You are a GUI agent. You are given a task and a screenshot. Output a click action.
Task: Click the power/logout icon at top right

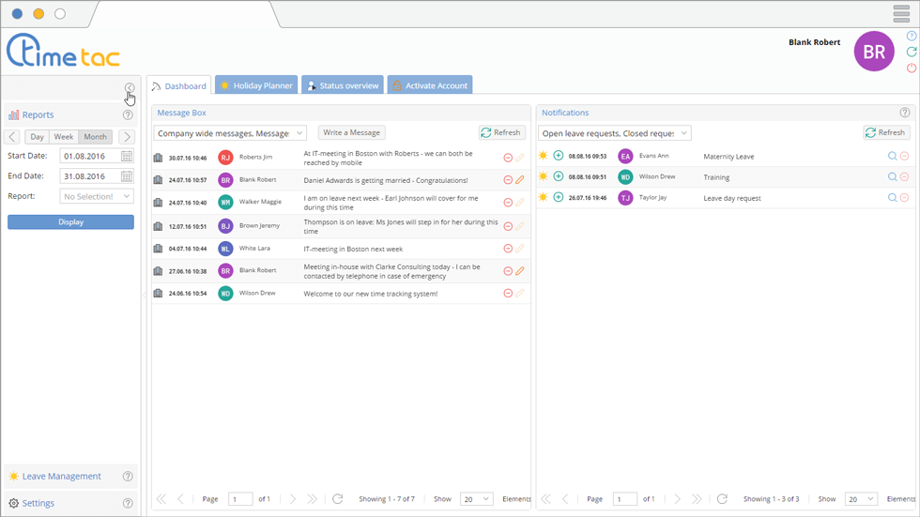[x=912, y=68]
